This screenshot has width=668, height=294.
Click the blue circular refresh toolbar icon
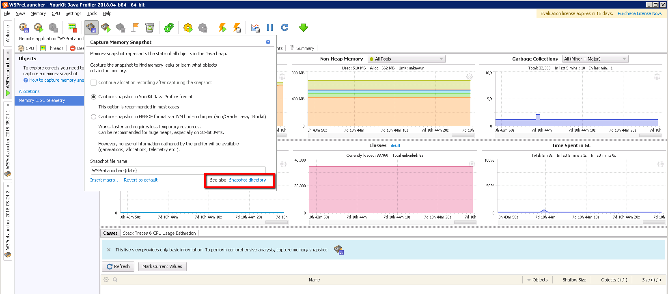point(284,28)
